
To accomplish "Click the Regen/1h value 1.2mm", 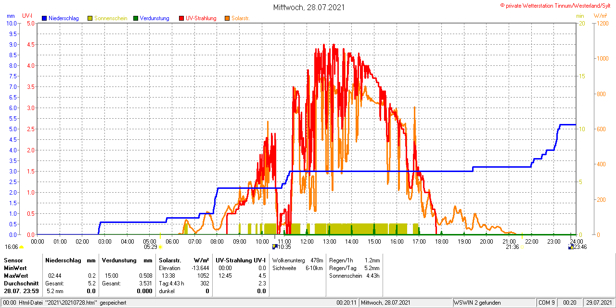I will (x=372, y=260).
